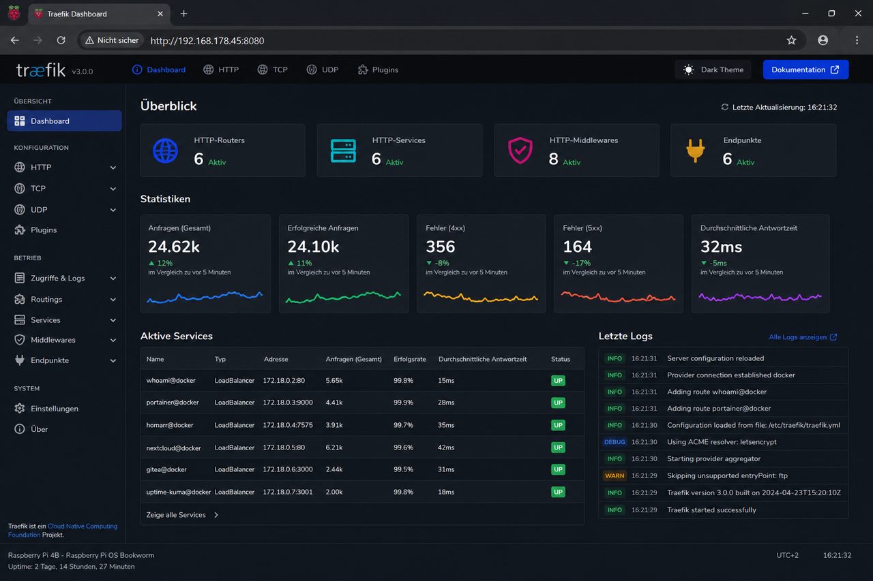The width and height of the screenshot is (873, 581).
Task: Close the Traefik Dashboard browser tab
Action: [x=161, y=14]
